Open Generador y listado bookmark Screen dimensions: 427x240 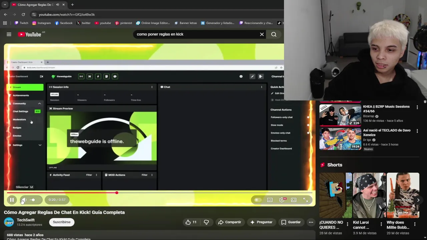pos(218,23)
